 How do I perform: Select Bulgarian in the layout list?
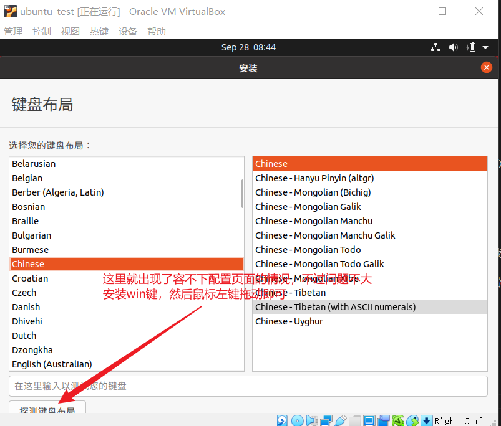(x=127, y=235)
